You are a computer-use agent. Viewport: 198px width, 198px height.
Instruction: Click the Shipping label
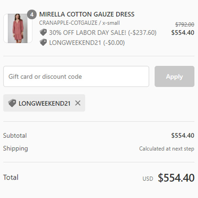pyautogui.click(x=15, y=148)
